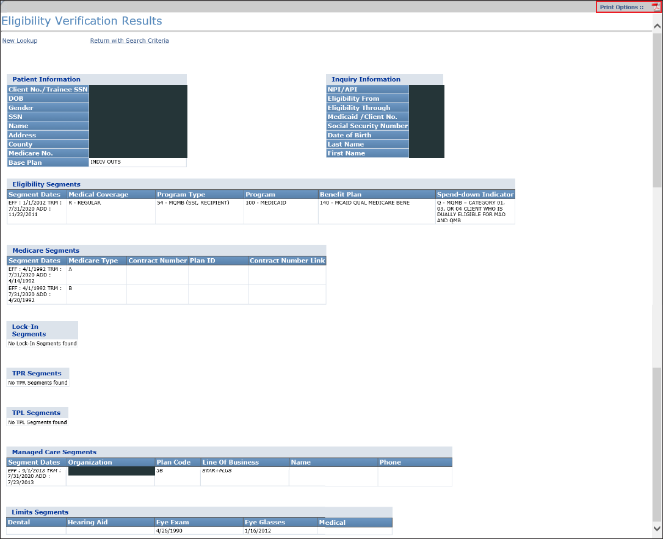
Task: Click the Medicare Type B cell
Action: click(96, 294)
